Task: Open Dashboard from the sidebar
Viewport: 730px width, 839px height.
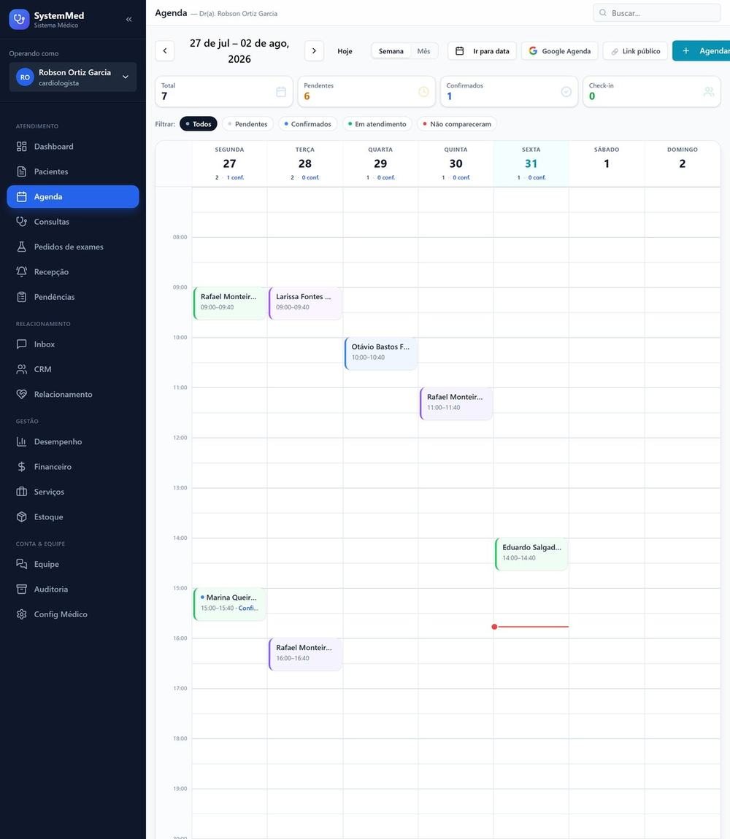Action: click(73, 147)
